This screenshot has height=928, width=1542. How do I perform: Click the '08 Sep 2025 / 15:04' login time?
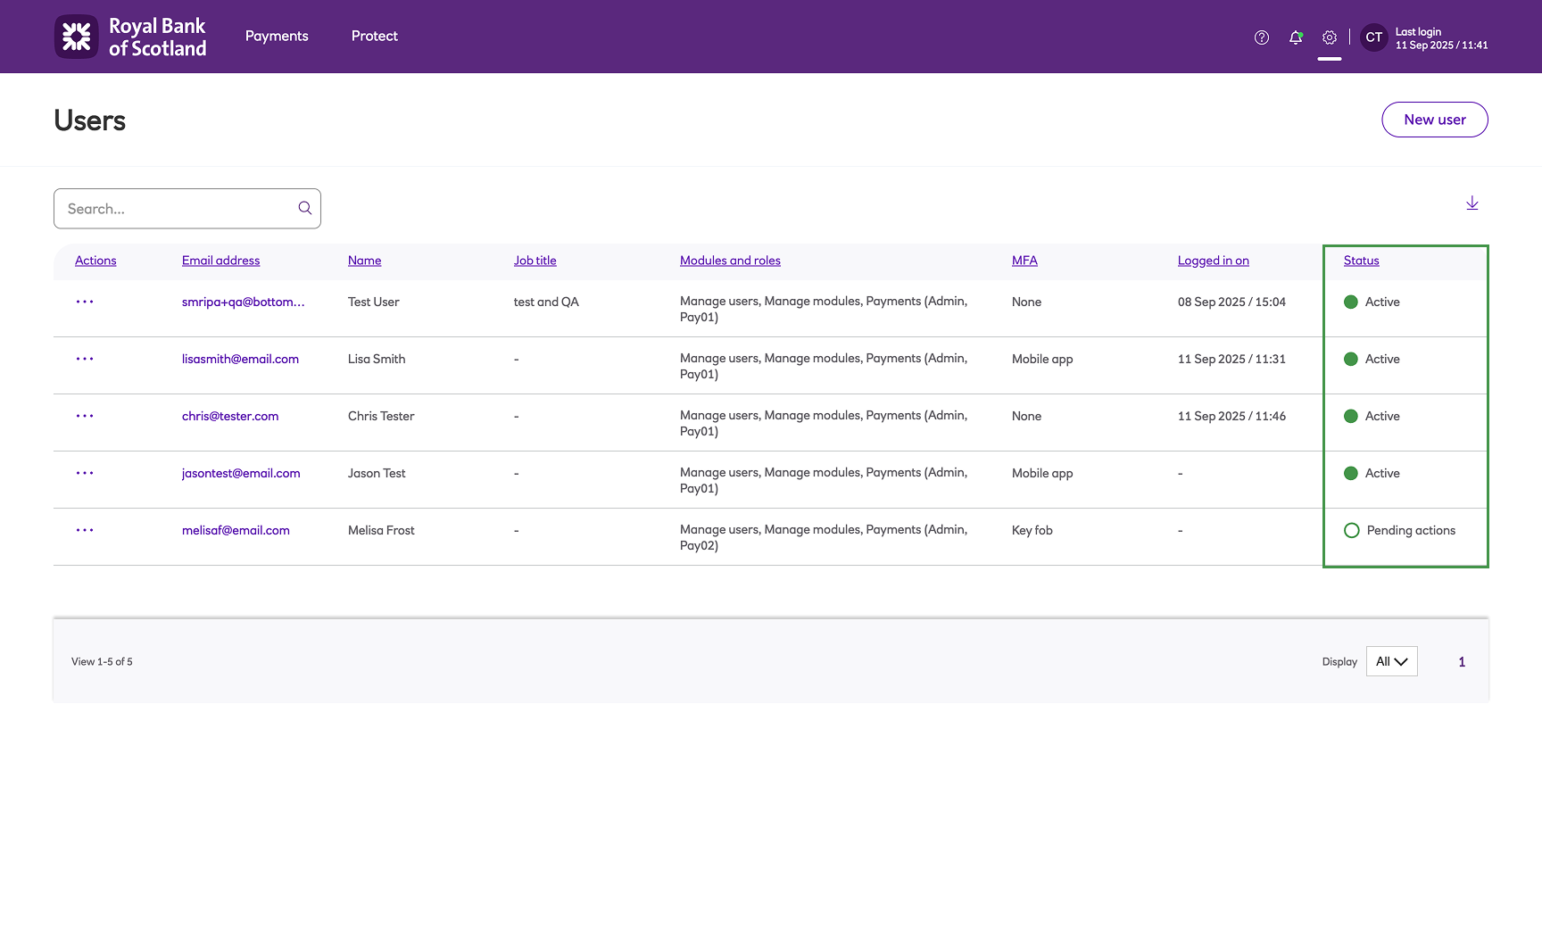[1231, 302]
